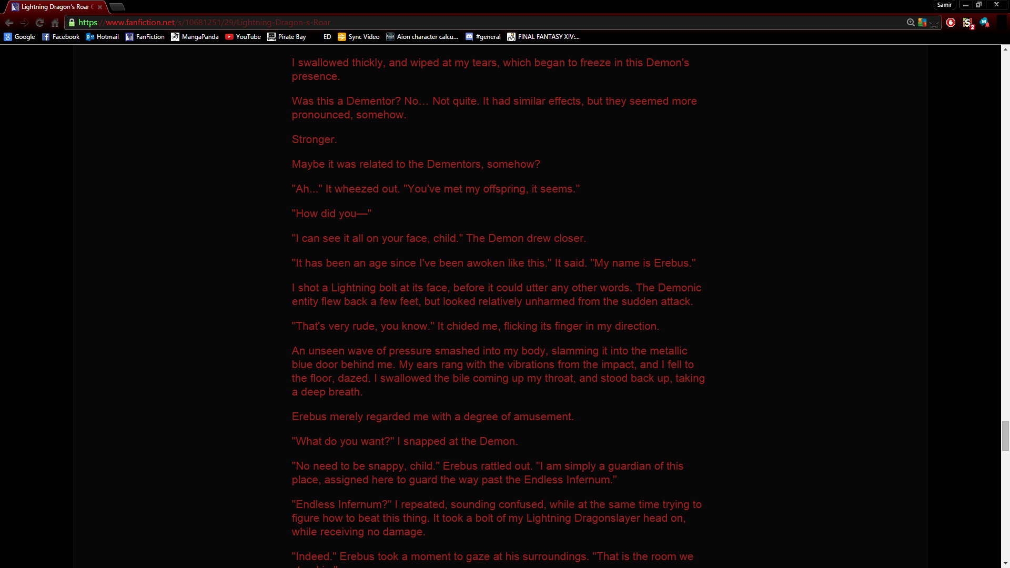The height and width of the screenshot is (568, 1010).
Task: Click the browser back arrow
Action: (x=9, y=23)
